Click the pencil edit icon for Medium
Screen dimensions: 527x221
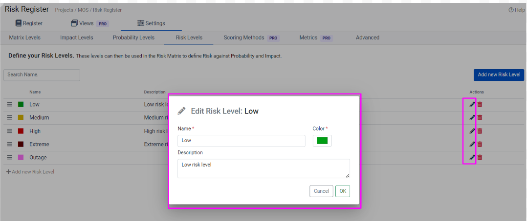pos(472,117)
